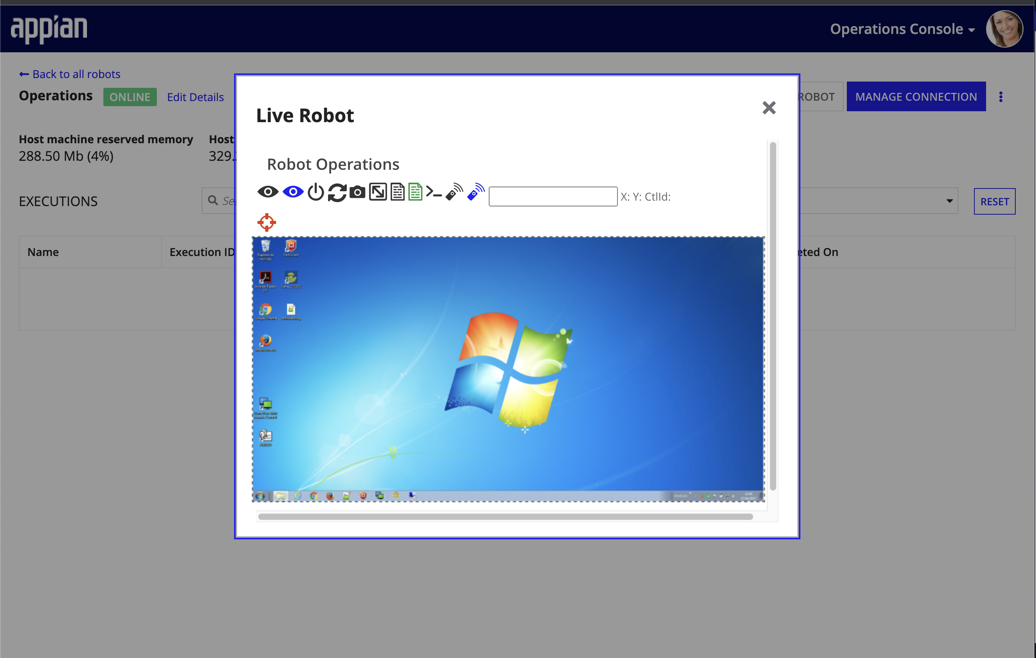Click the red crosshair target icon
This screenshot has height=658, width=1036.
[x=266, y=222]
